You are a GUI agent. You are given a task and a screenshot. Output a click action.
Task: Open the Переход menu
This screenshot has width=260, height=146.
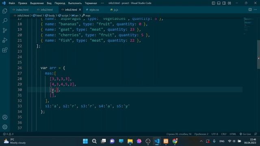pos(60,3)
